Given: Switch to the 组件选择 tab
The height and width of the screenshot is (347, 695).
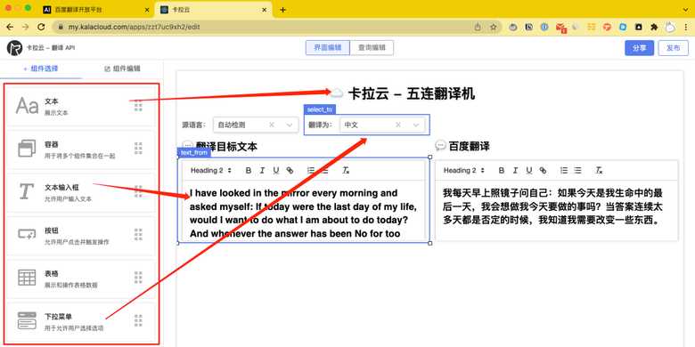Looking at the screenshot, I should (41, 69).
